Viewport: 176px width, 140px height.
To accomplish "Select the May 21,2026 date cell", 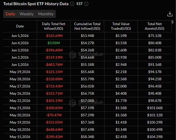I will coord(20,108).
